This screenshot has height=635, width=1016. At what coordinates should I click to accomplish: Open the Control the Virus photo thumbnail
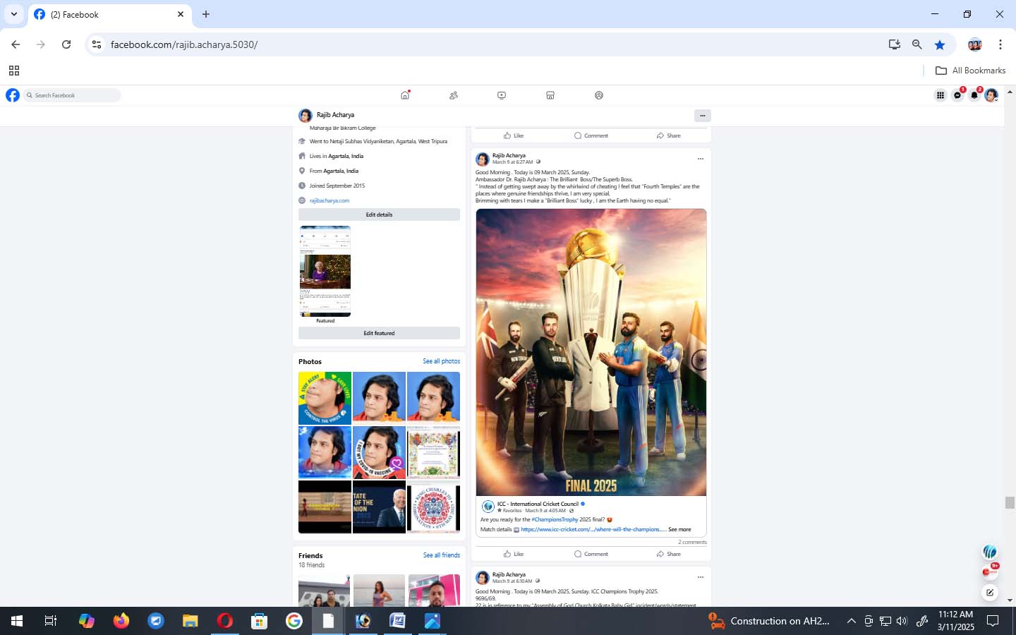(x=325, y=398)
